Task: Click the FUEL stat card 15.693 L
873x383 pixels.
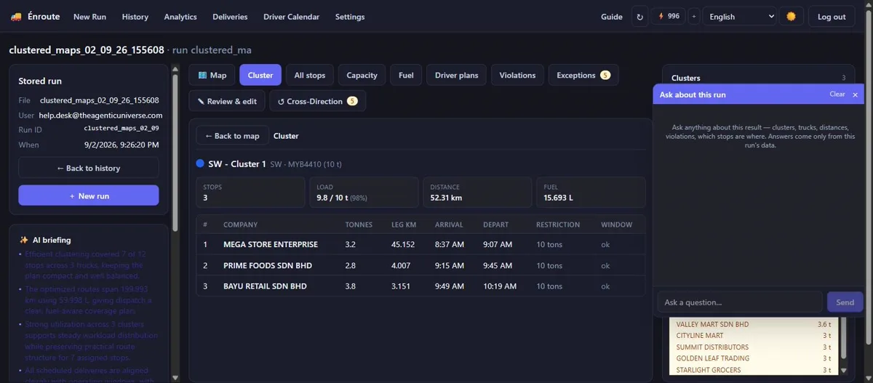Action: [x=591, y=193]
